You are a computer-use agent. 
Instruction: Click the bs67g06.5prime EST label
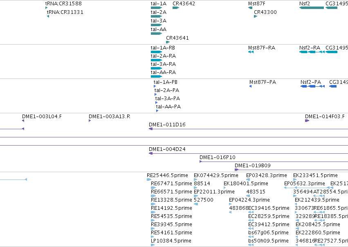(x=268, y=233)
